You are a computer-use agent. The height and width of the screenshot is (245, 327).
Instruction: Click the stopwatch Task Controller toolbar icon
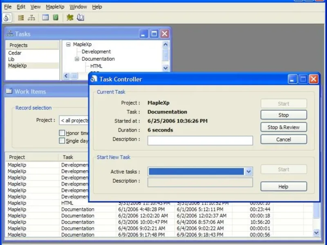[x=7, y=18]
